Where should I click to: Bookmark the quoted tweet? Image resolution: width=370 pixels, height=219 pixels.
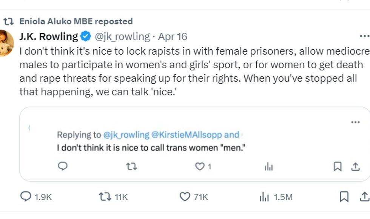click(338, 166)
